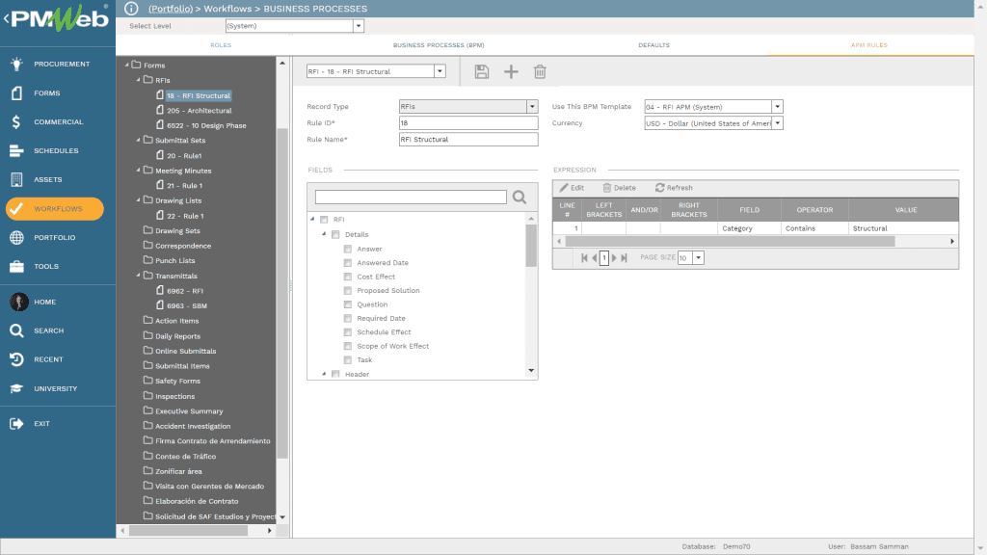
Task: Select 6522 - 10 Design Phase rule
Action: 206,125
